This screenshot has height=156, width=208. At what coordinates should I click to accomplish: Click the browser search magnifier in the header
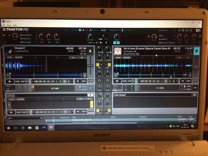click(x=179, y=30)
